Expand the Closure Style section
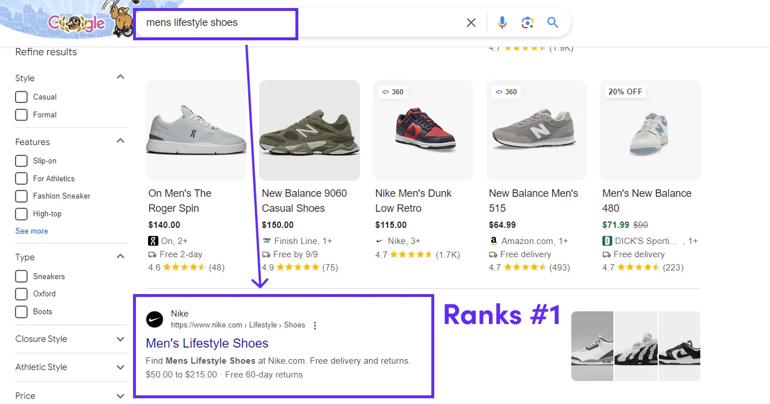The height and width of the screenshot is (404, 770). (120, 338)
